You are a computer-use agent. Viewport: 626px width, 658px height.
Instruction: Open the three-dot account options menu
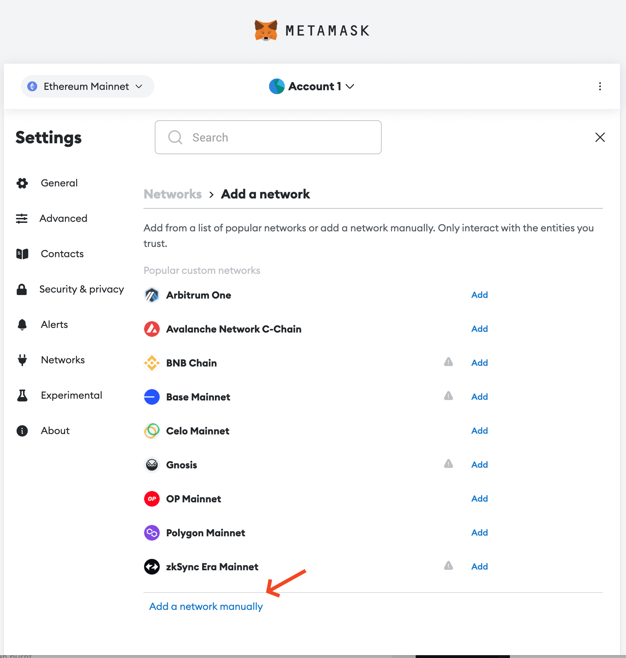tap(600, 86)
